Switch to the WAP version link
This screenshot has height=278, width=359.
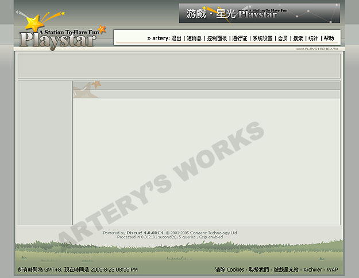(x=333, y=269)
